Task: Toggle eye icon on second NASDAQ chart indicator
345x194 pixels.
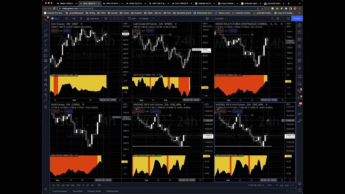Action: point(252,115)
